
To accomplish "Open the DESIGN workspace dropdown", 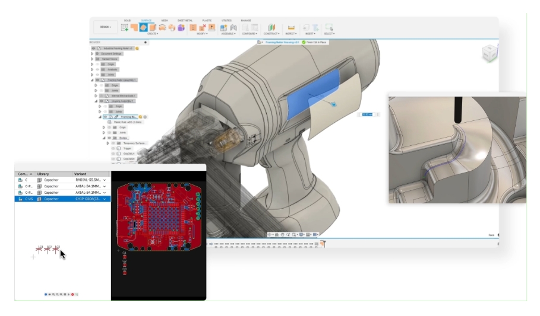I will (105, 27).
